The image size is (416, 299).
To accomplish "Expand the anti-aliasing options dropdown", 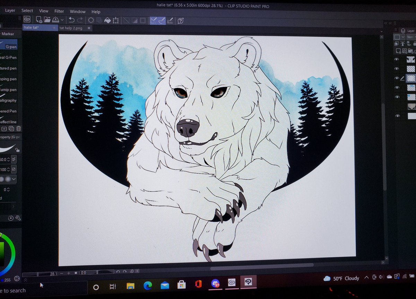I will (x=14, y=179).
